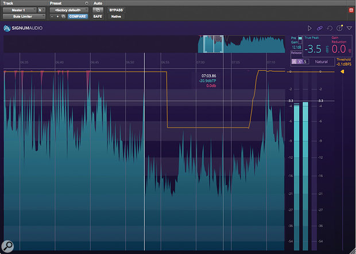Click the Track header label
This screenshot has height=254, width=356.
(8, 3)
